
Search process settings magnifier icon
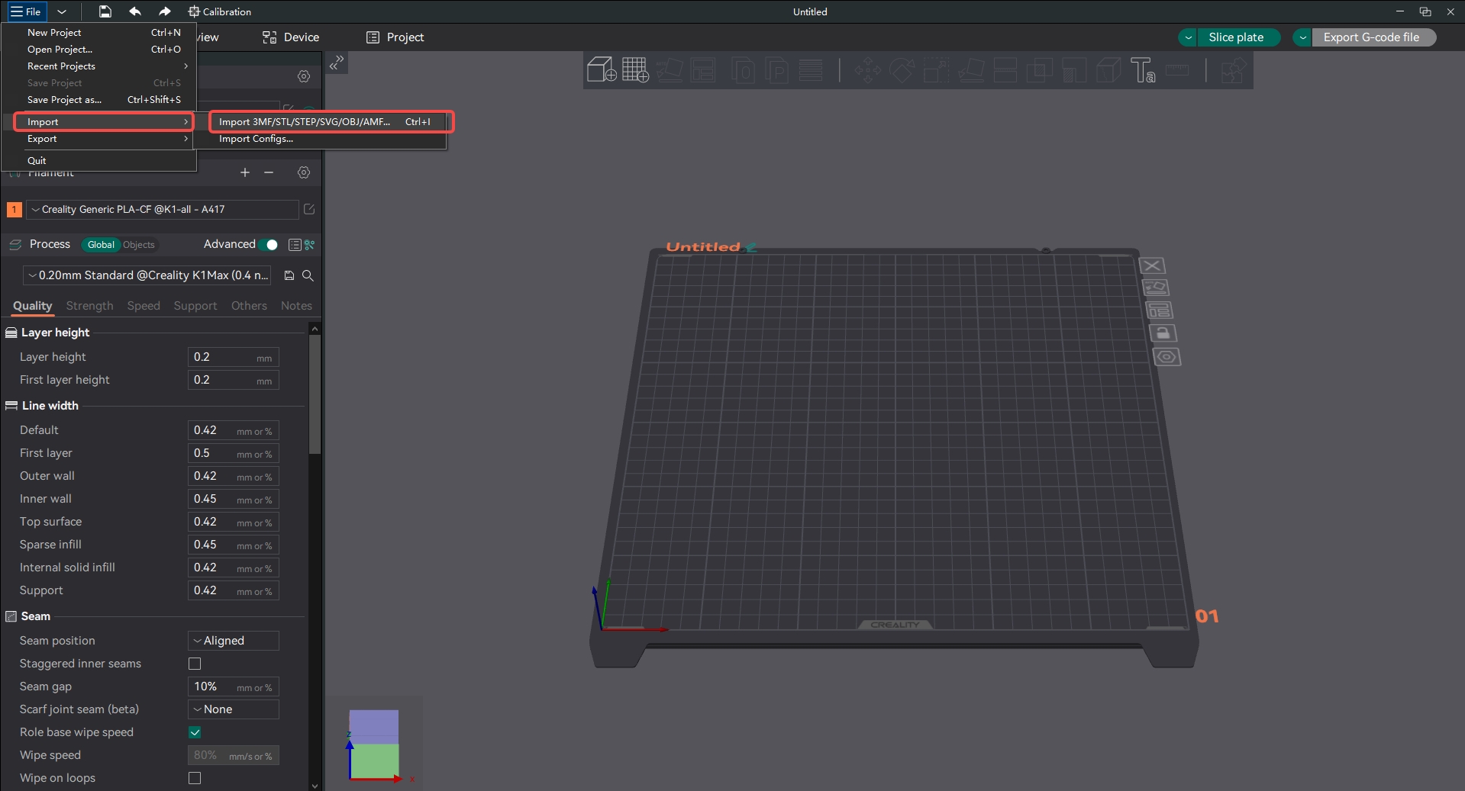pos(308,275)
